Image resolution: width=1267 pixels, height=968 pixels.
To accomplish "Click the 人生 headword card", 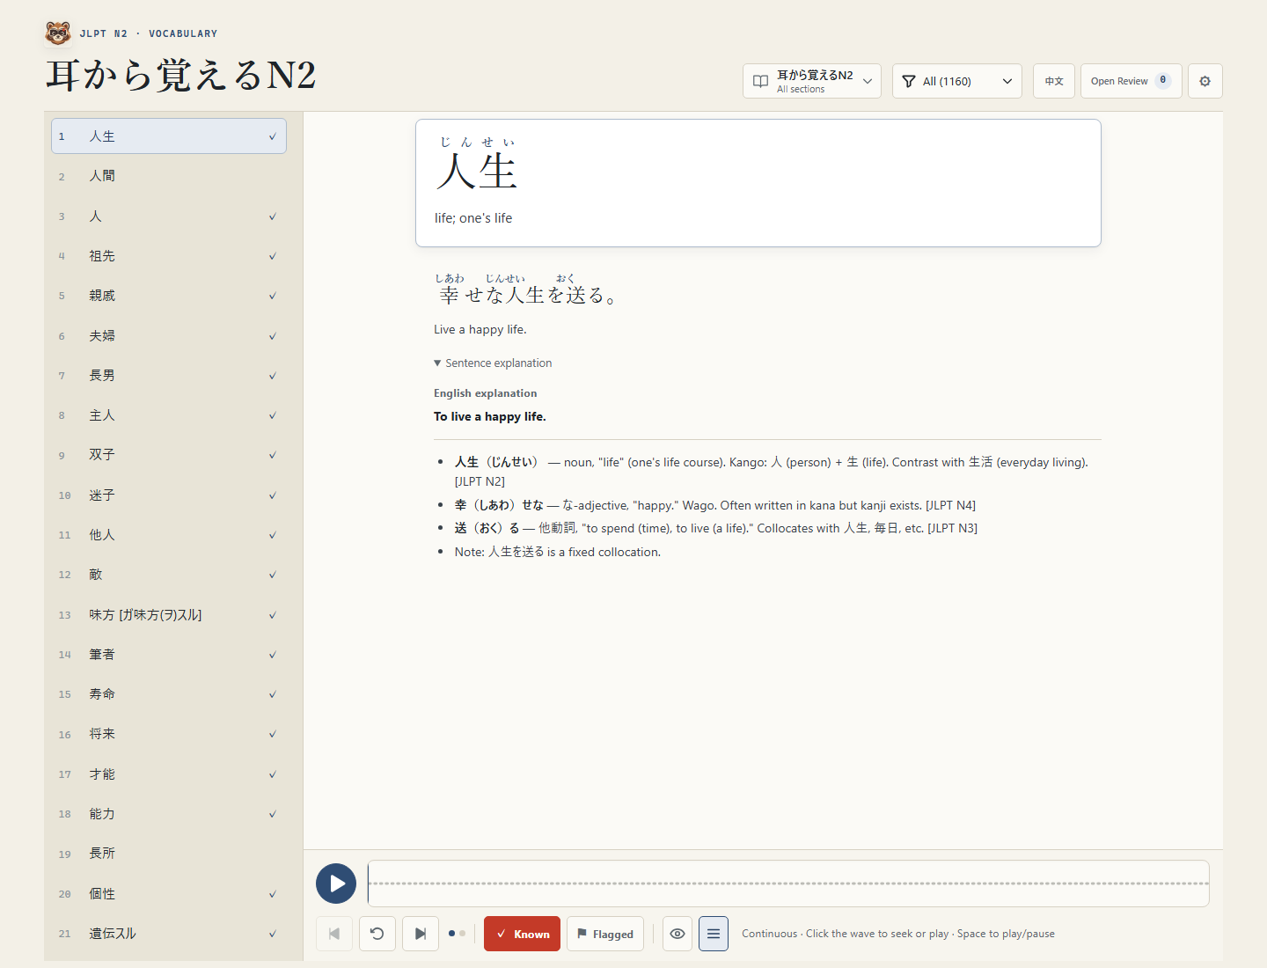I will click(758, 183).
